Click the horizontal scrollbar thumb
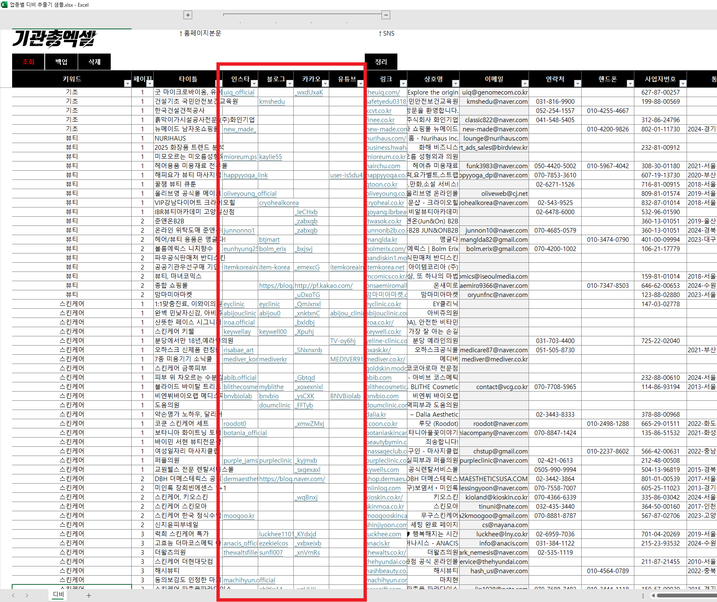Image resolution: width=717 pixels, height=602 pixels. [686, 595]
